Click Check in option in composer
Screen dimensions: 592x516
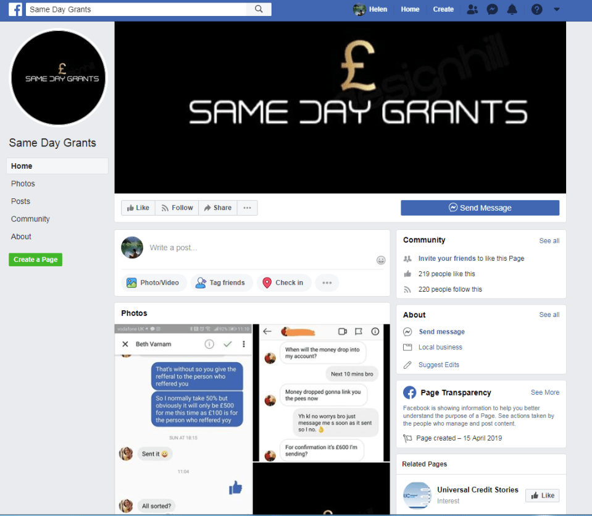tap(284, 283)
